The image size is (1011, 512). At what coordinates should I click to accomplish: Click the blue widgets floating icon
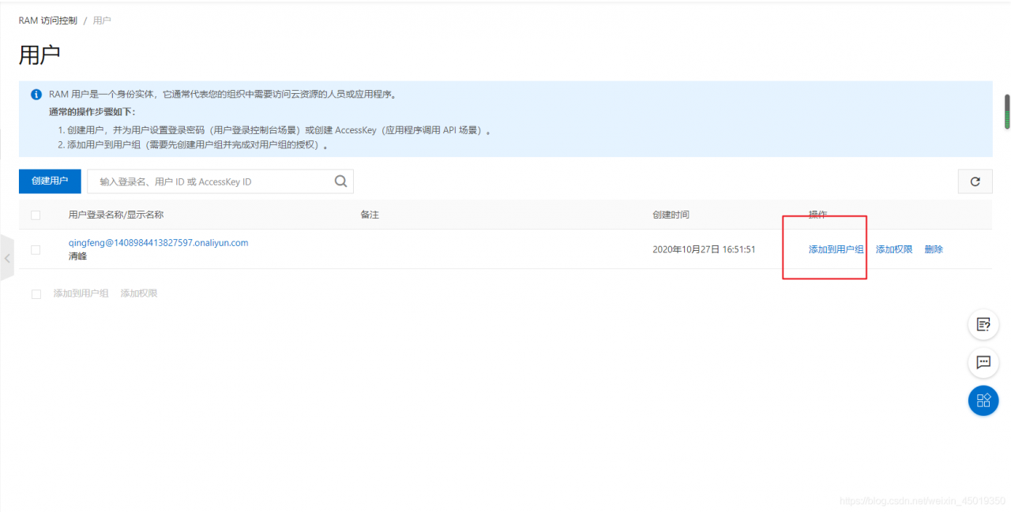coord(983,401)
